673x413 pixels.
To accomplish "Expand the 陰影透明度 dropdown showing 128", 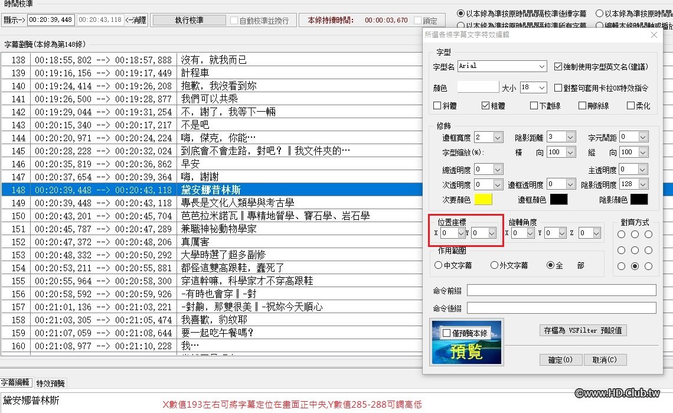I will (x=642, y=184).
